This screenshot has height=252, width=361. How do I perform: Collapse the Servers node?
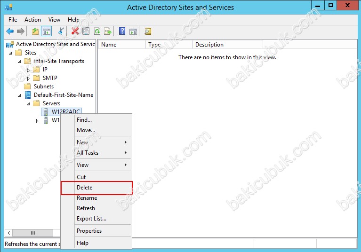pyautogui.click(x=28, y=104)
